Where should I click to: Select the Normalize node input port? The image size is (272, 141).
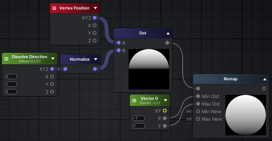(65, 69)
